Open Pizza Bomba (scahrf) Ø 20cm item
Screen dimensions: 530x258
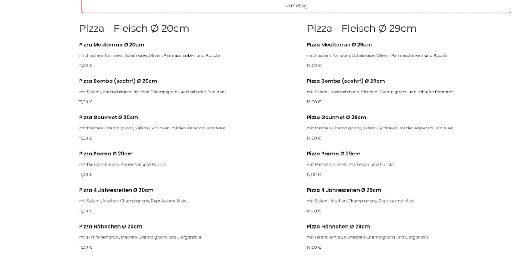pyautogui.click(x=118, y=81)
